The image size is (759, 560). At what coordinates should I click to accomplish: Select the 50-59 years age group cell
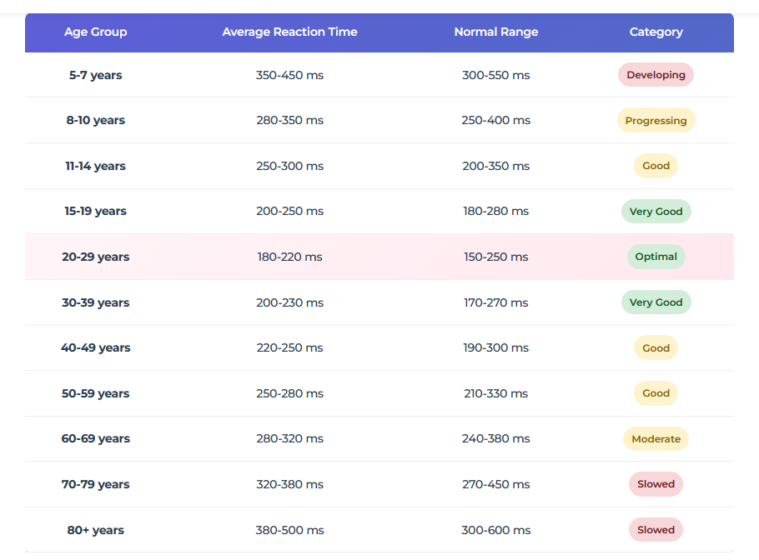pyautogui.click(x=95, y=393)
